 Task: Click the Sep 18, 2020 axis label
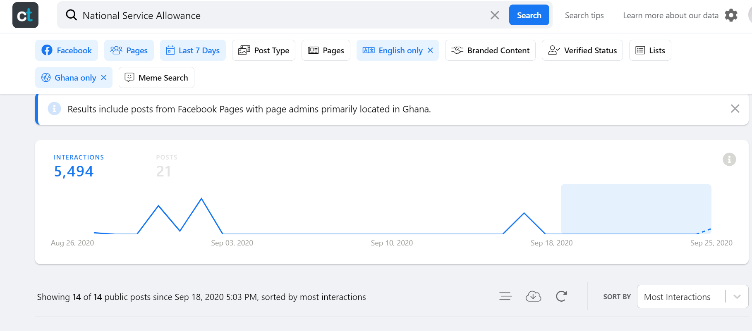point(551,243)
